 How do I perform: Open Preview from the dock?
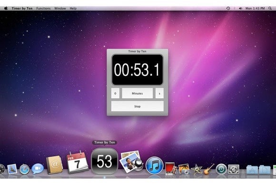[x=131, y=162]
